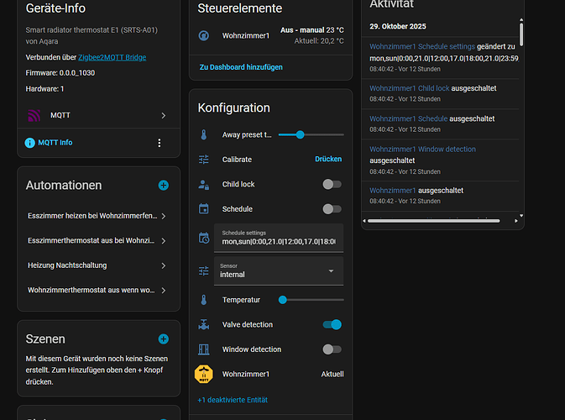Click the Schedule settings calendar-clock icon

(204, 238)
